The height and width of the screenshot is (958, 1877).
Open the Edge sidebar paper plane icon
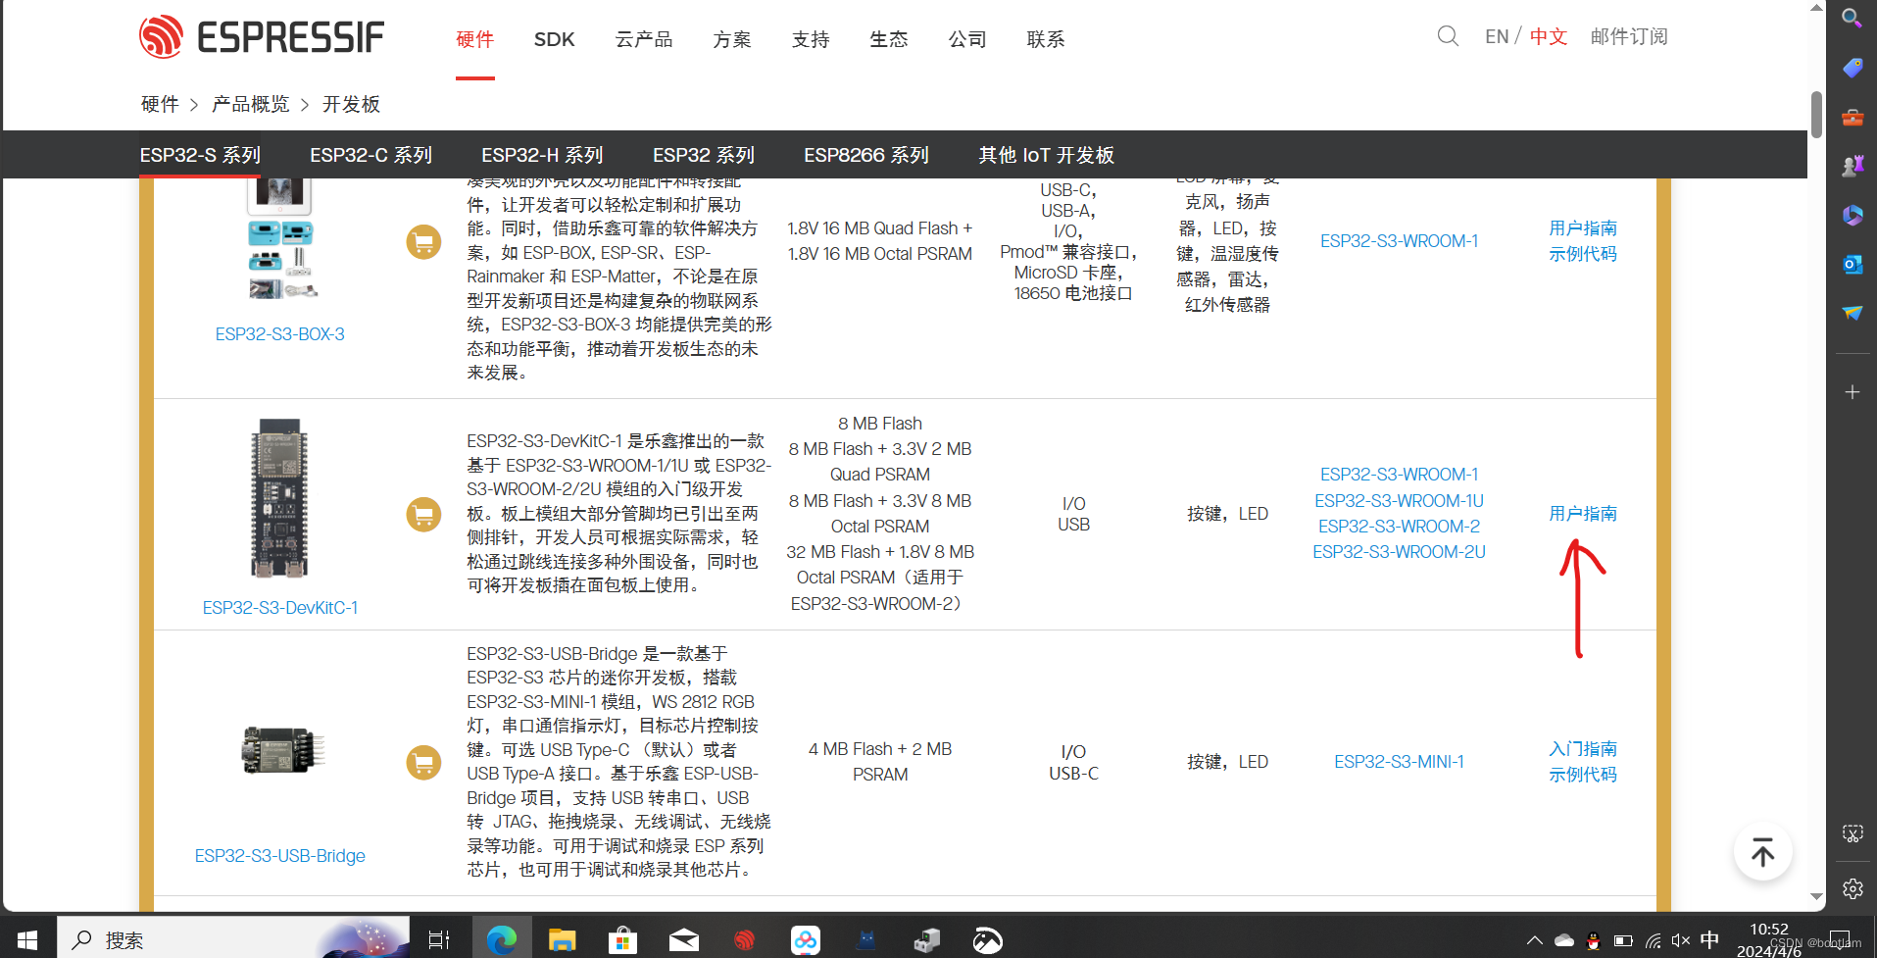tap(1852, 313)
